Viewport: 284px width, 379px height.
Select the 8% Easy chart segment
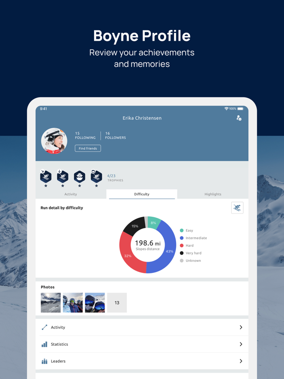pos(153,223)
